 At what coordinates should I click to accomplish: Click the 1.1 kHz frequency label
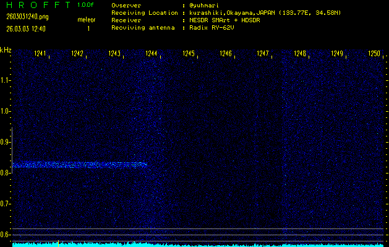click(4, 80)
